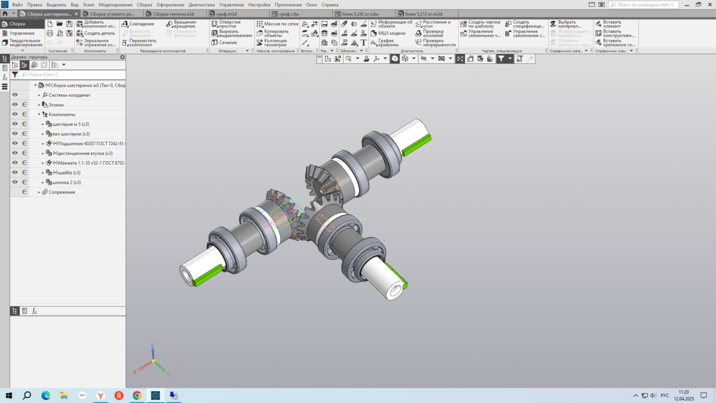716x403 pixels.
Task: Expand Эскизы tree node
Action: pos(39,105)
